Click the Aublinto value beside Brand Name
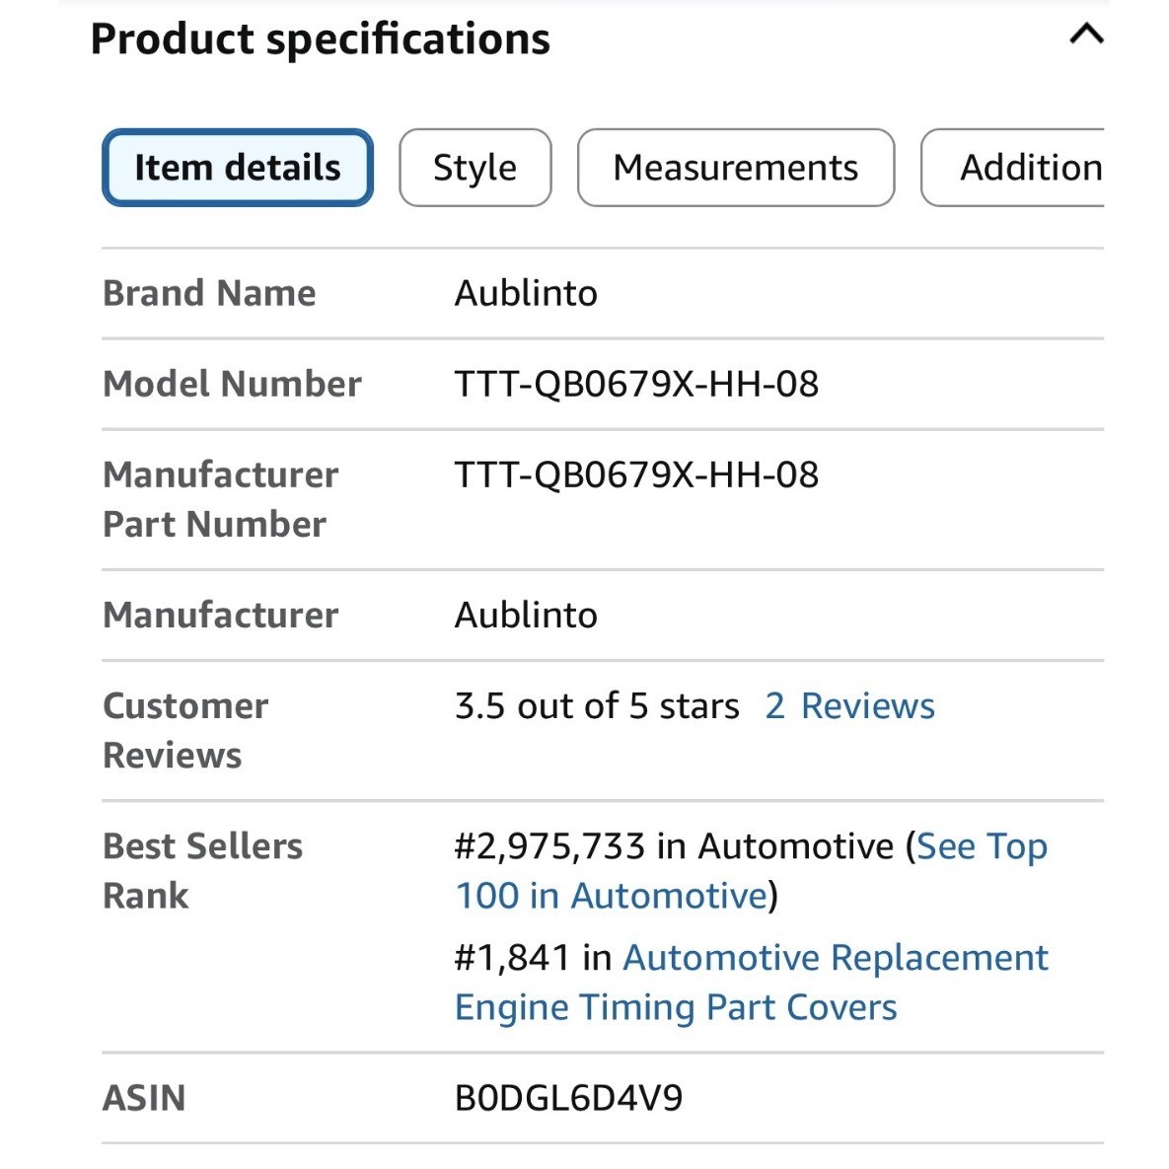This screenshot has width=1169, height=1169. 526,294
